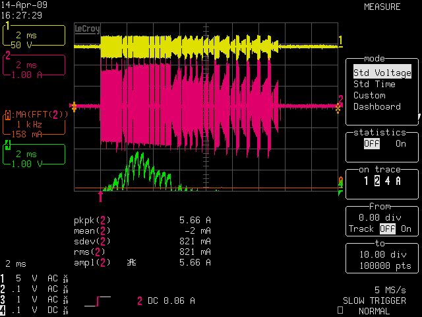Click the 158 mA value in math trace label
Image resolution: width=422 pixels, height=317 pixels.
[26, 133]
